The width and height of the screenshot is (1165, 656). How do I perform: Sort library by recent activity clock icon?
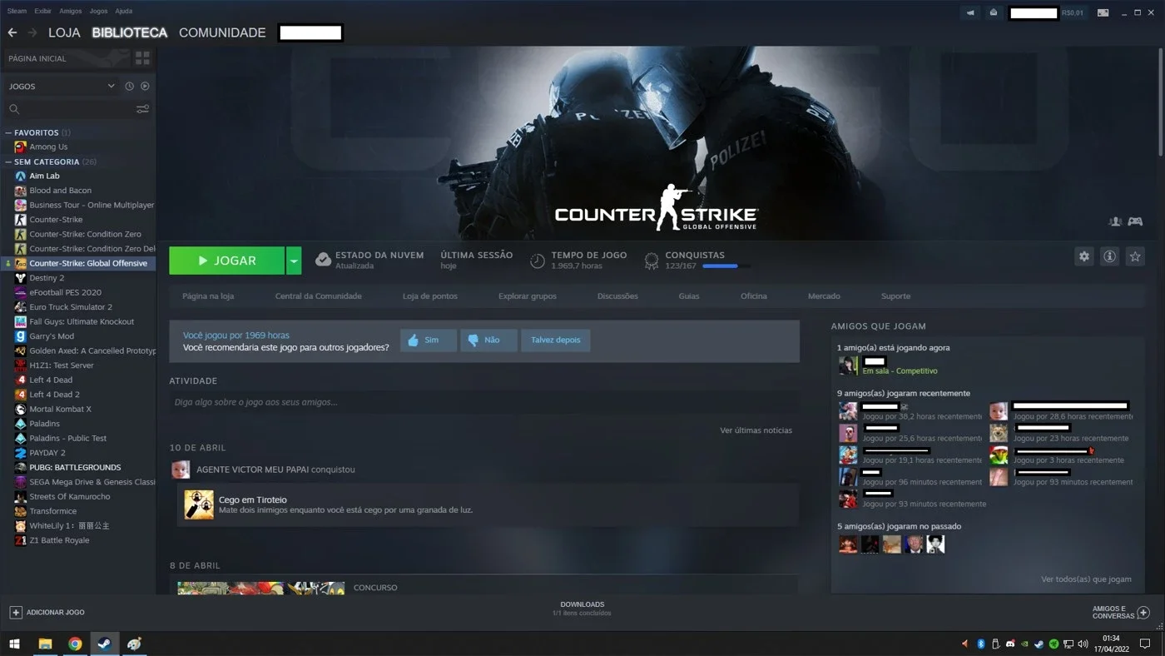click(129, 87)
